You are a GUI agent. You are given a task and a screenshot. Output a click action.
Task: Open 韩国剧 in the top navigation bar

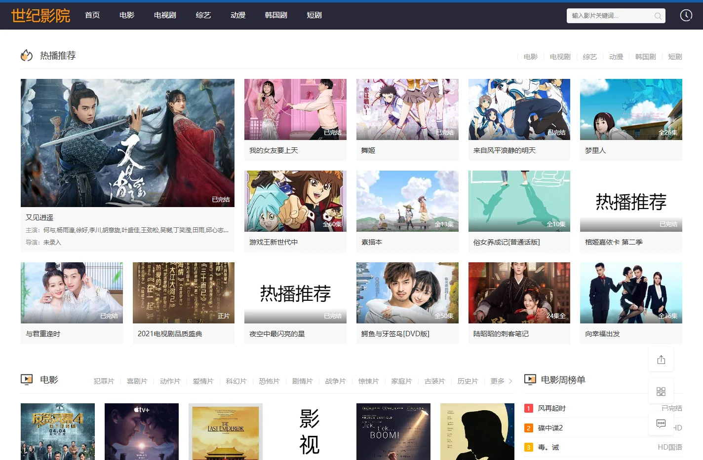pos(276,15)
